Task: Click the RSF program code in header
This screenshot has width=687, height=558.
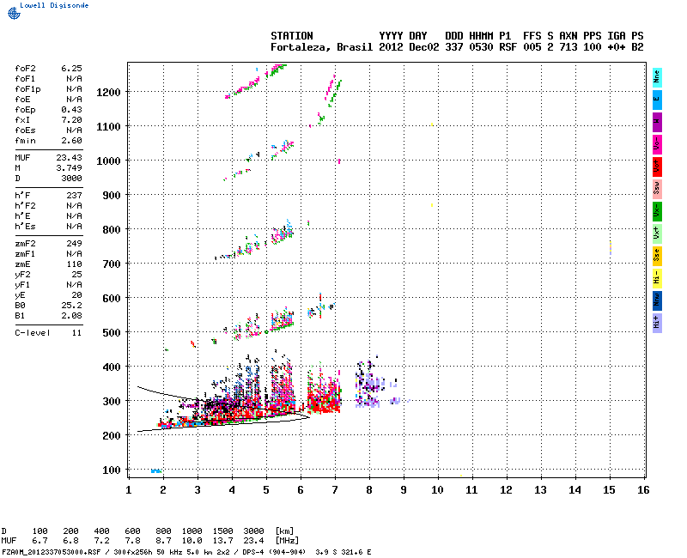Action: pos(508,47)
